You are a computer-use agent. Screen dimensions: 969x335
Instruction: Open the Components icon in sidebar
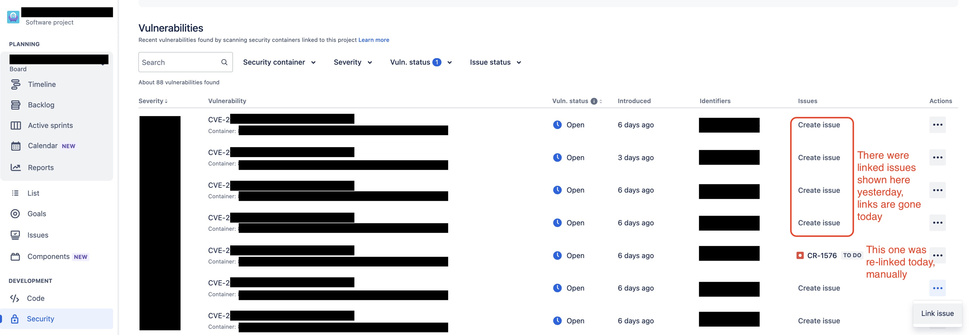(15, 256)
